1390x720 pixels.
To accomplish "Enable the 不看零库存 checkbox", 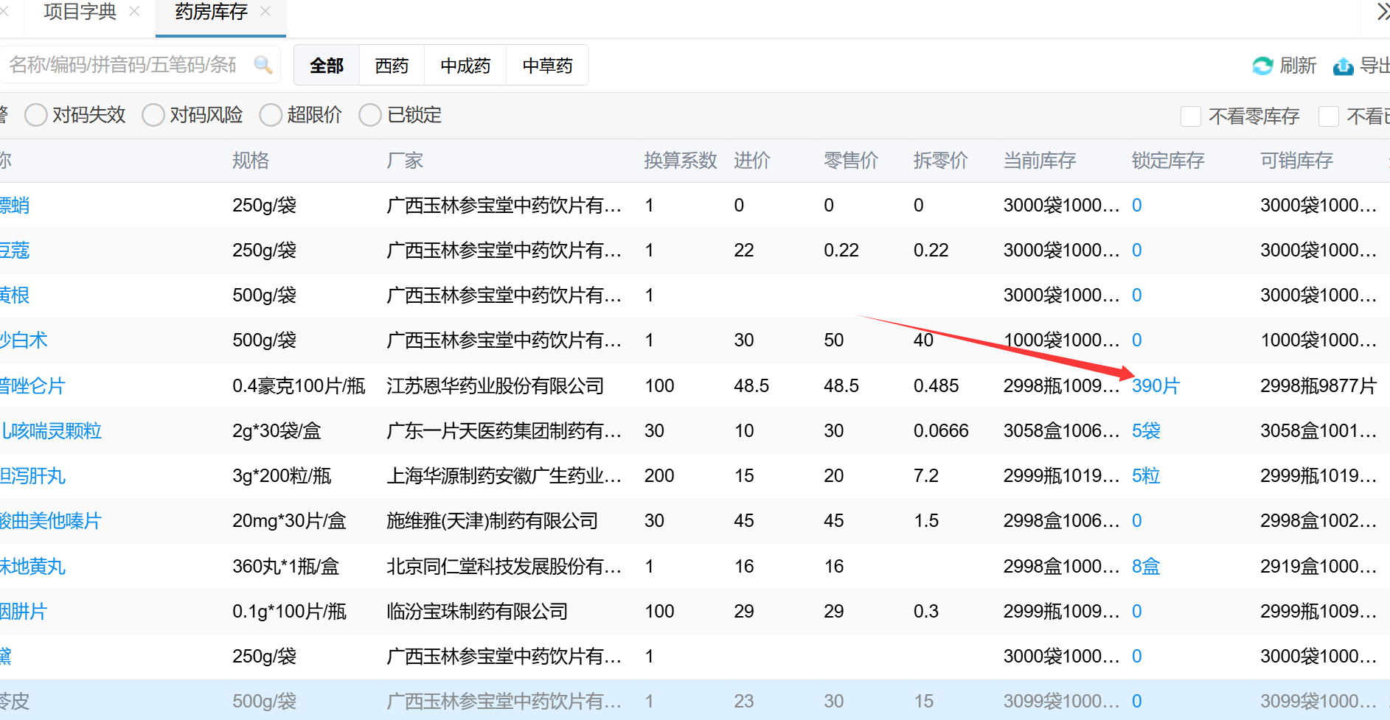I will (x=1191, y=116).
